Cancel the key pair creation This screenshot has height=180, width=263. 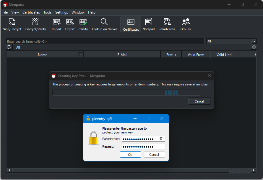pos(199,101)
